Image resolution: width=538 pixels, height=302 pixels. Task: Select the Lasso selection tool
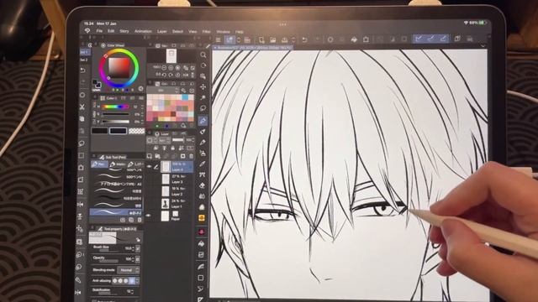pos(203,108)
